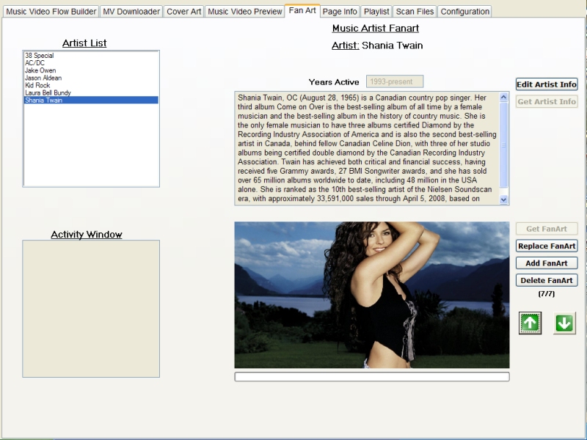
Task: Switch to the MV Downloader tab
Action: [131, 12]
